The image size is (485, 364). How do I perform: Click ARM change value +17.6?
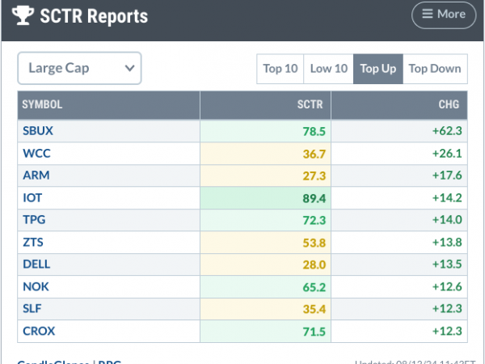pos(447,176)
